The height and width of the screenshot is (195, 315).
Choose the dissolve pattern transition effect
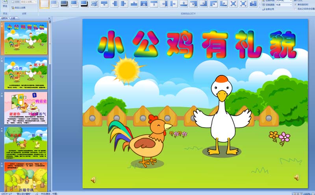pos(94,4)
